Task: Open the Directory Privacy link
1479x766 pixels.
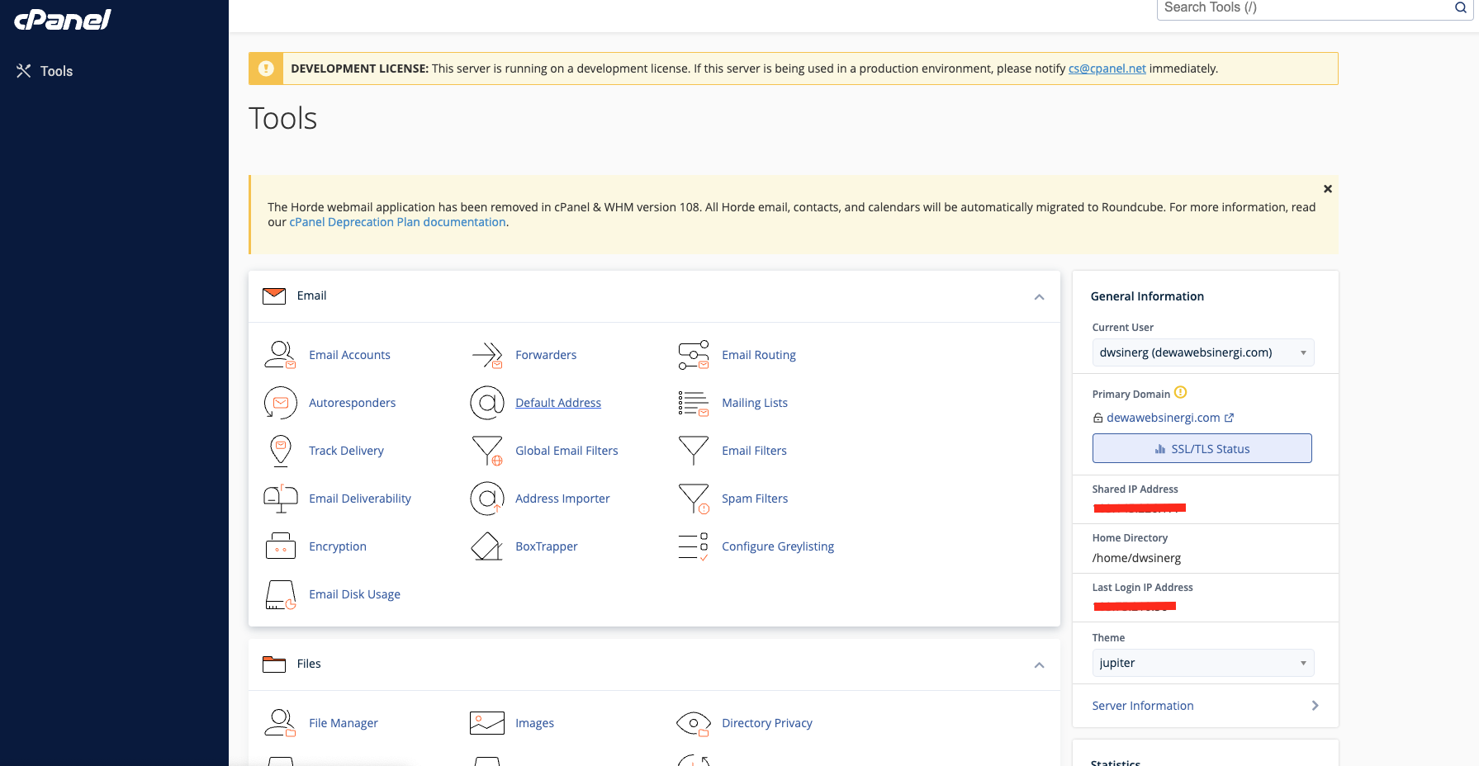Action: point(767,723)
